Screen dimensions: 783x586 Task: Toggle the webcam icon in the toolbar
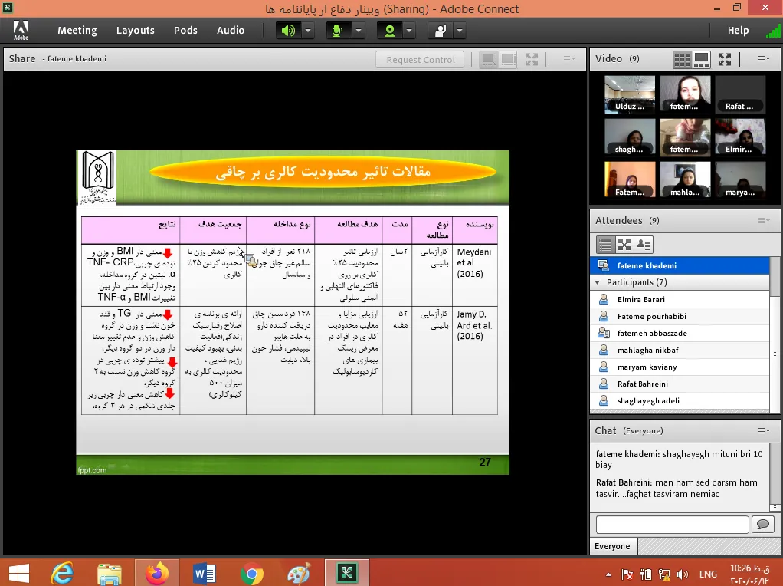point(390,31)
